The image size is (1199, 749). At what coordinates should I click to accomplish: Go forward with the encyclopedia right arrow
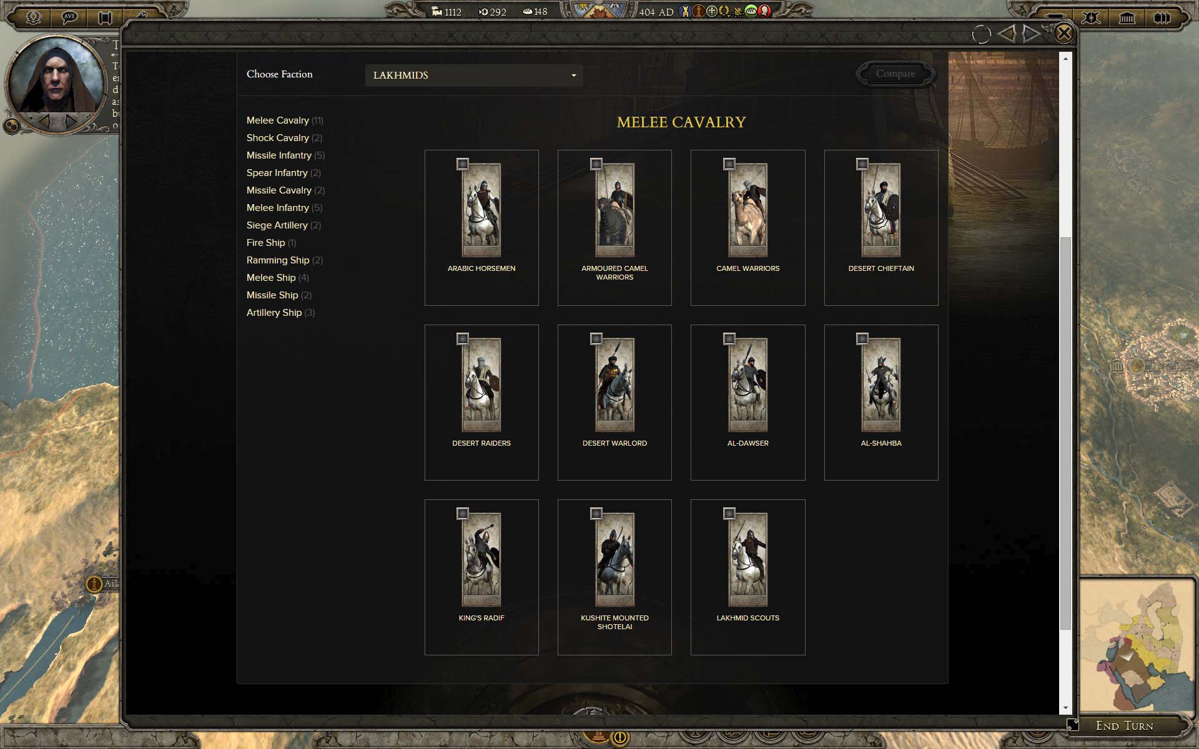coord(1031,34)
